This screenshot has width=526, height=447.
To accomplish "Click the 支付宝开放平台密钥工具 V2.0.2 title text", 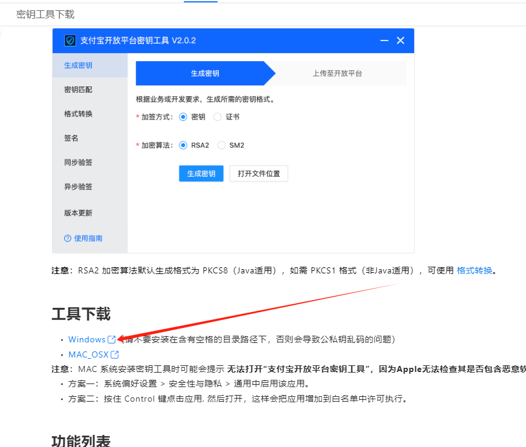I will pyautogui.click(x=138, y=41).
